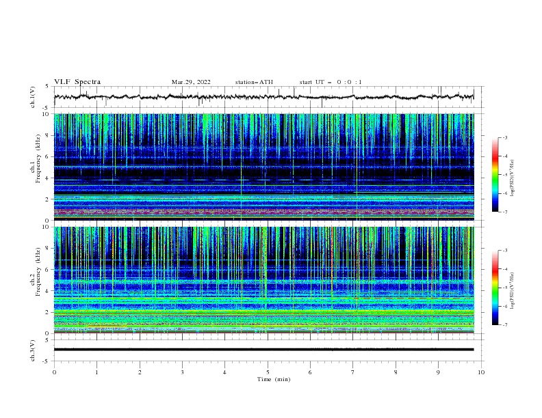This screenshot has height=418, width=542.
Task: Select the date label "Mar.29, 2022"
Action: [x=191, y=82]
